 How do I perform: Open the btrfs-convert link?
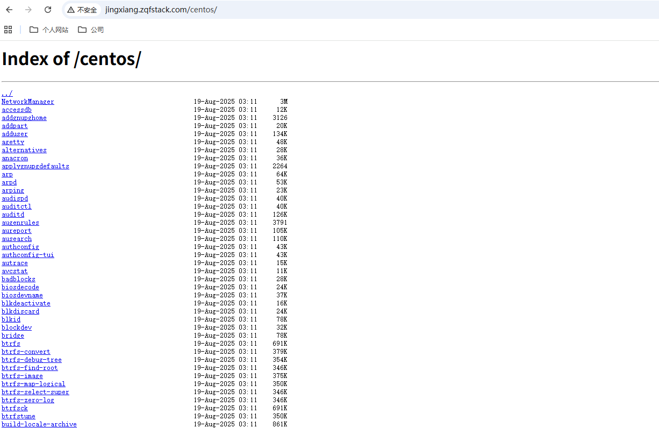[x=26, y=352]
